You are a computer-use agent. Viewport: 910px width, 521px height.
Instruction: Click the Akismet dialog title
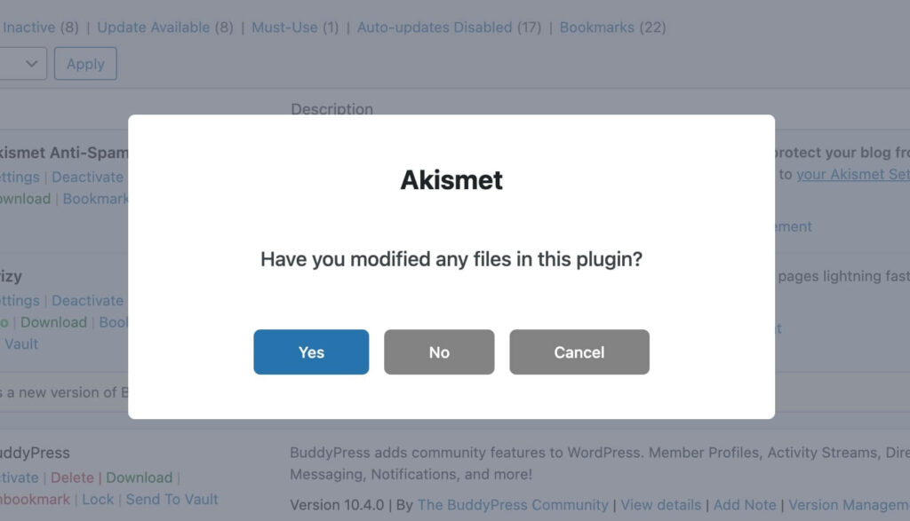pyautogui.click(x=451, y=179)
